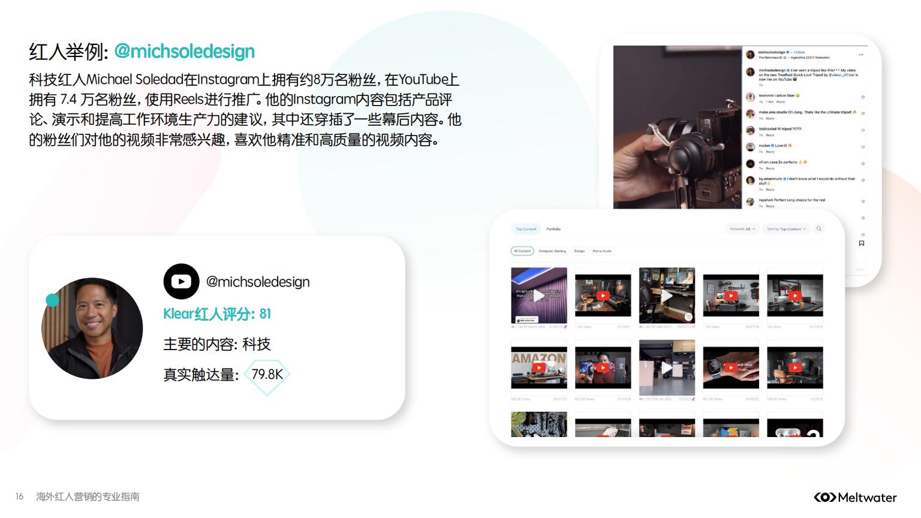This screenshot has height=518, width=921.
Task: Reply to the make.one.studio comment
Action: [x=770, y=118]
